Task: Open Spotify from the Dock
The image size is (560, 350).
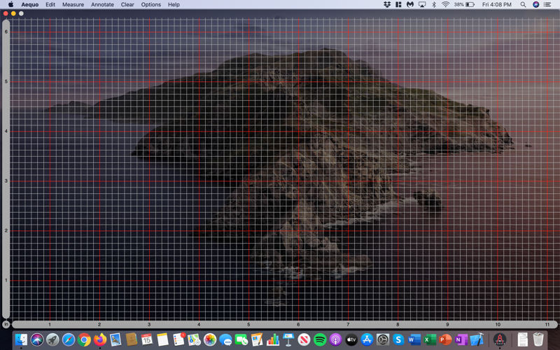Action: 320,340
